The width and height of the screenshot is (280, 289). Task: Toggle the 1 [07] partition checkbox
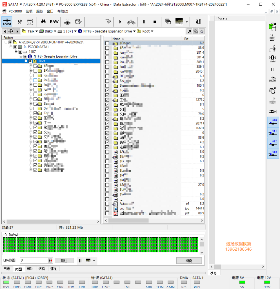(x=20, y=52)
